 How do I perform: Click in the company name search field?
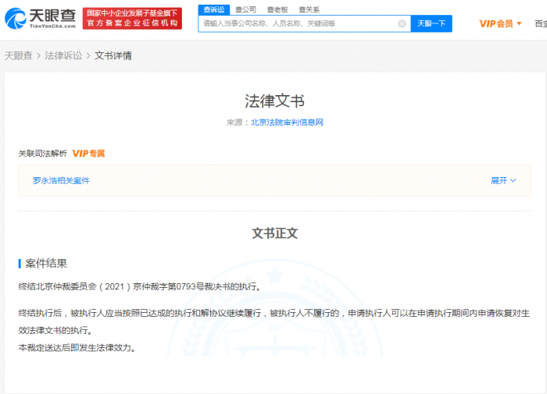(297, 23)
